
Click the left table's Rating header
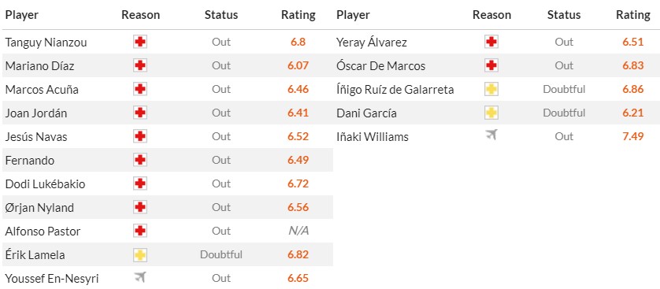298,15
